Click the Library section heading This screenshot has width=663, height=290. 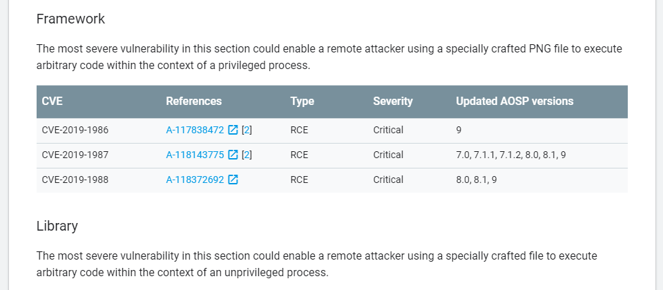57,226
